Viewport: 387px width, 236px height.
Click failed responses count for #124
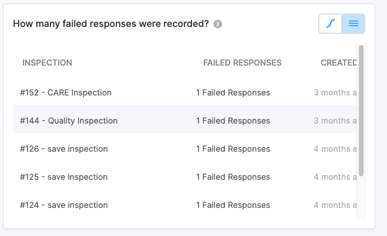[233, 205]
